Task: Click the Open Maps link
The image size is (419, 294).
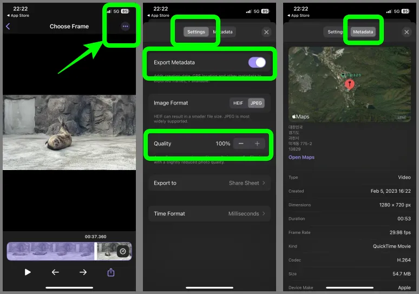Action: click(x=302, y=157)
